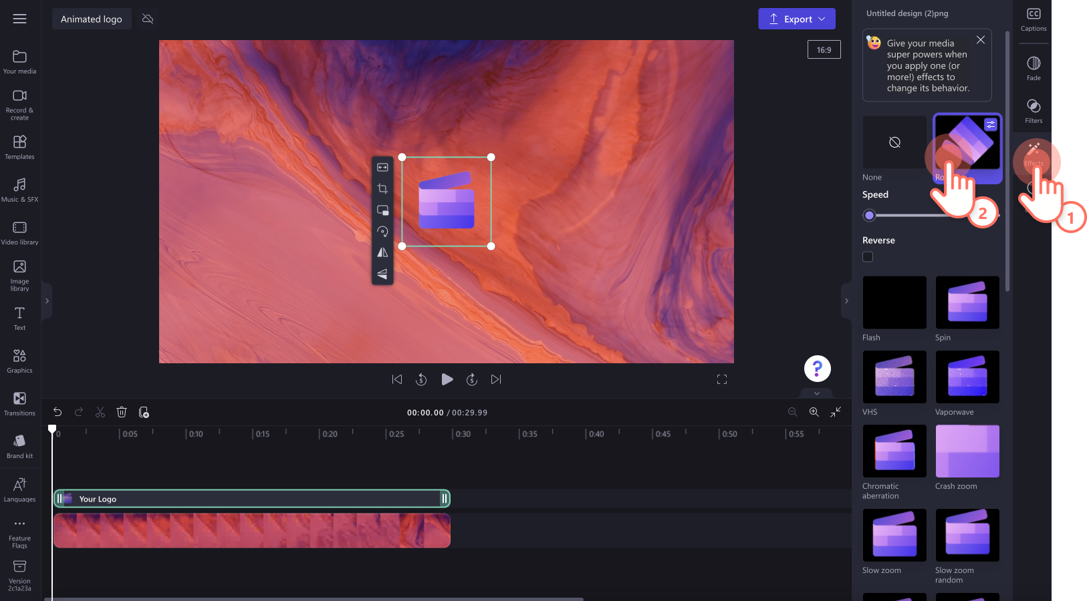This screenshot has width=1087, height=601.
Task: Open the Fade tab
Action: (x=1034, y=69)
